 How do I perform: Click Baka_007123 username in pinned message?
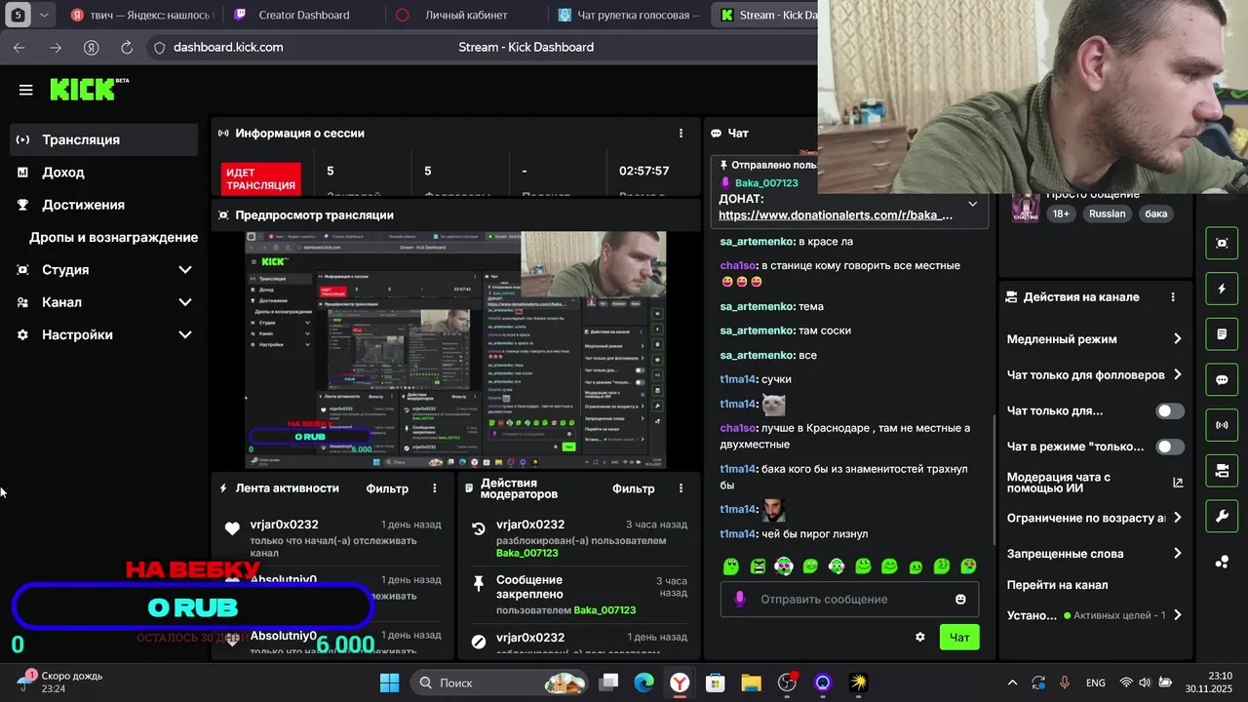coord(766,183)
